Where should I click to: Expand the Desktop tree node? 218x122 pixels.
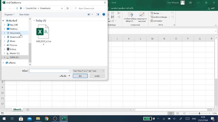point(4,29)
